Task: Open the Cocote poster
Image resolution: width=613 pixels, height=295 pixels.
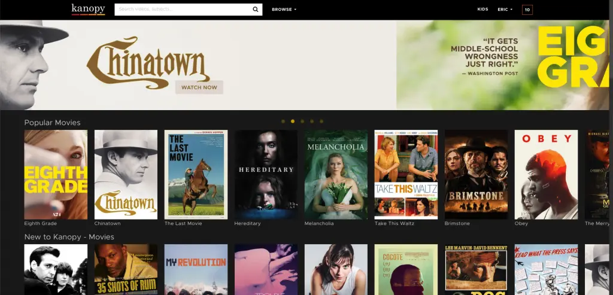Action: coord(406,270)
